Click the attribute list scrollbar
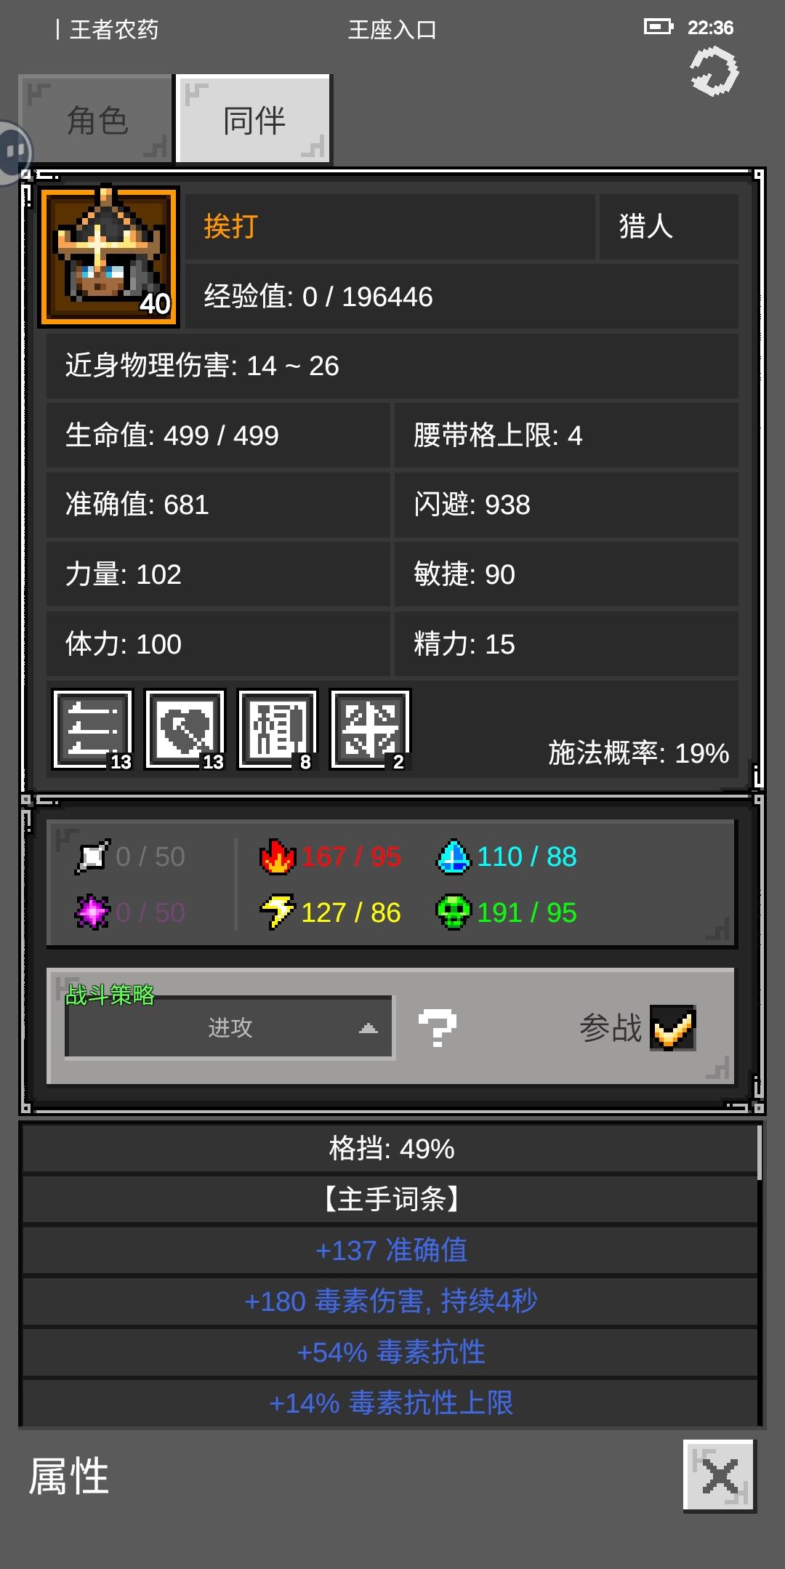 click(760, 1152)
